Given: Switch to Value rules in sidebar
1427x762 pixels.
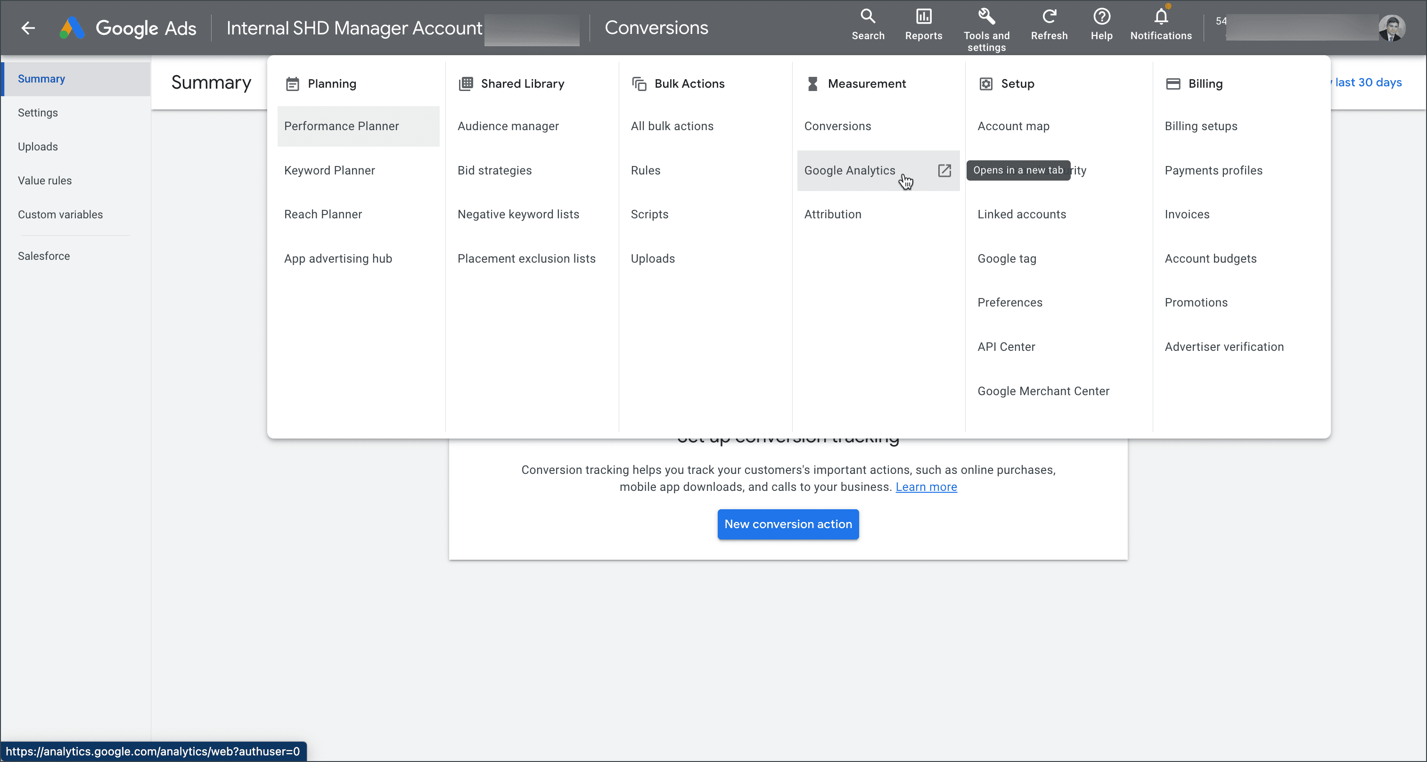Looking at the screenshot, I should coord(44,180).
